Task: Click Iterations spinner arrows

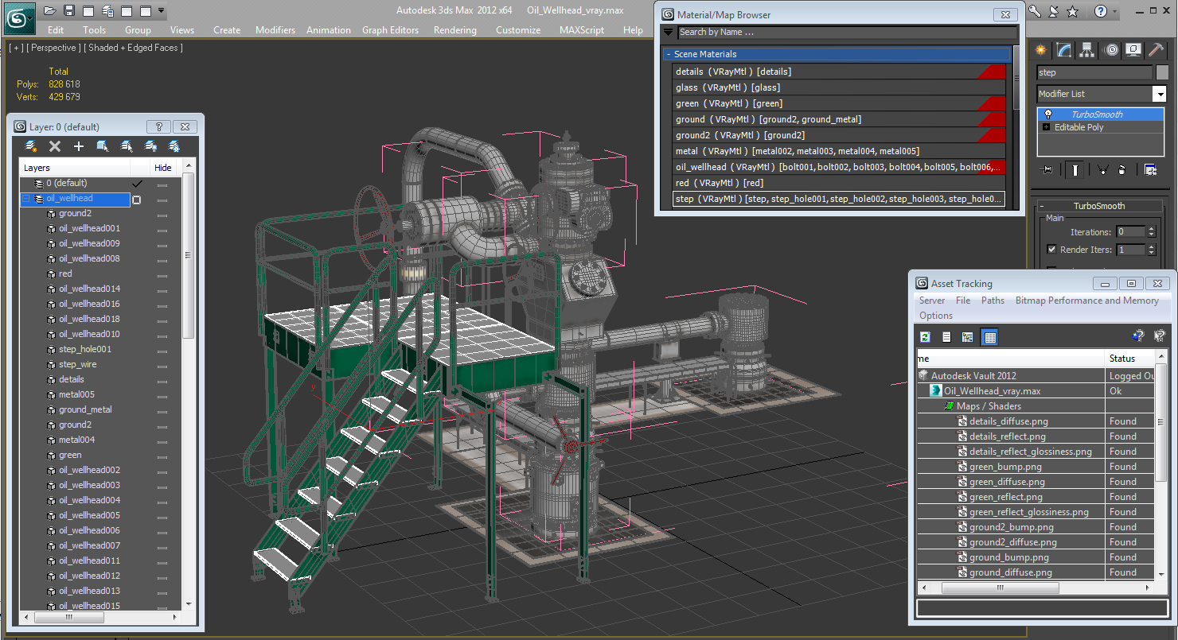Action: [x=1151, y=232]
